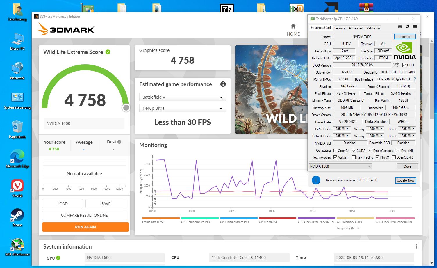Click the Lookup button
Screen dimensions: 437x268
405,37
